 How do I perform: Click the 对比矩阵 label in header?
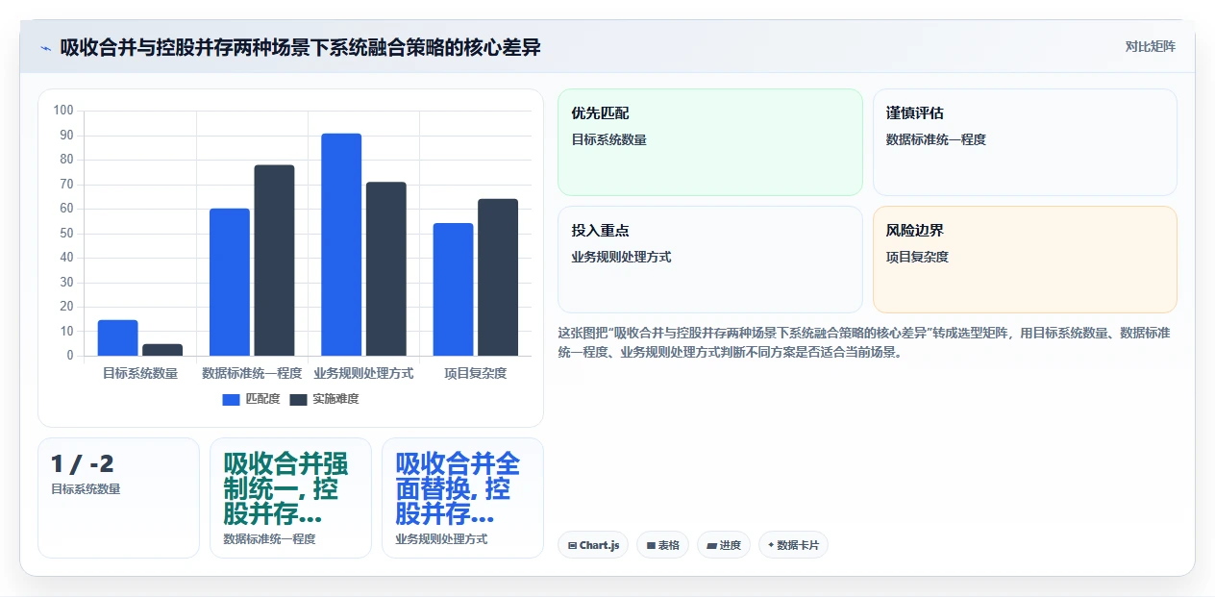(1150, 46)
